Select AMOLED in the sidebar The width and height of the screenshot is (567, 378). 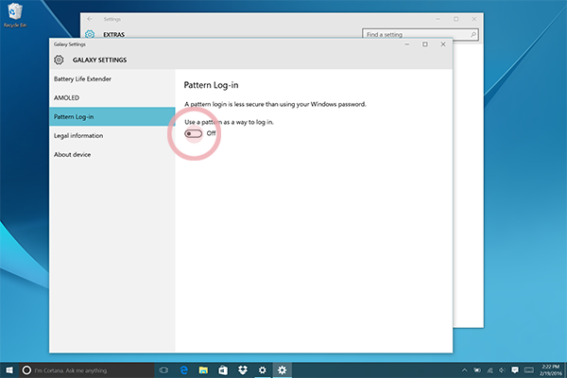click(112, 97)
